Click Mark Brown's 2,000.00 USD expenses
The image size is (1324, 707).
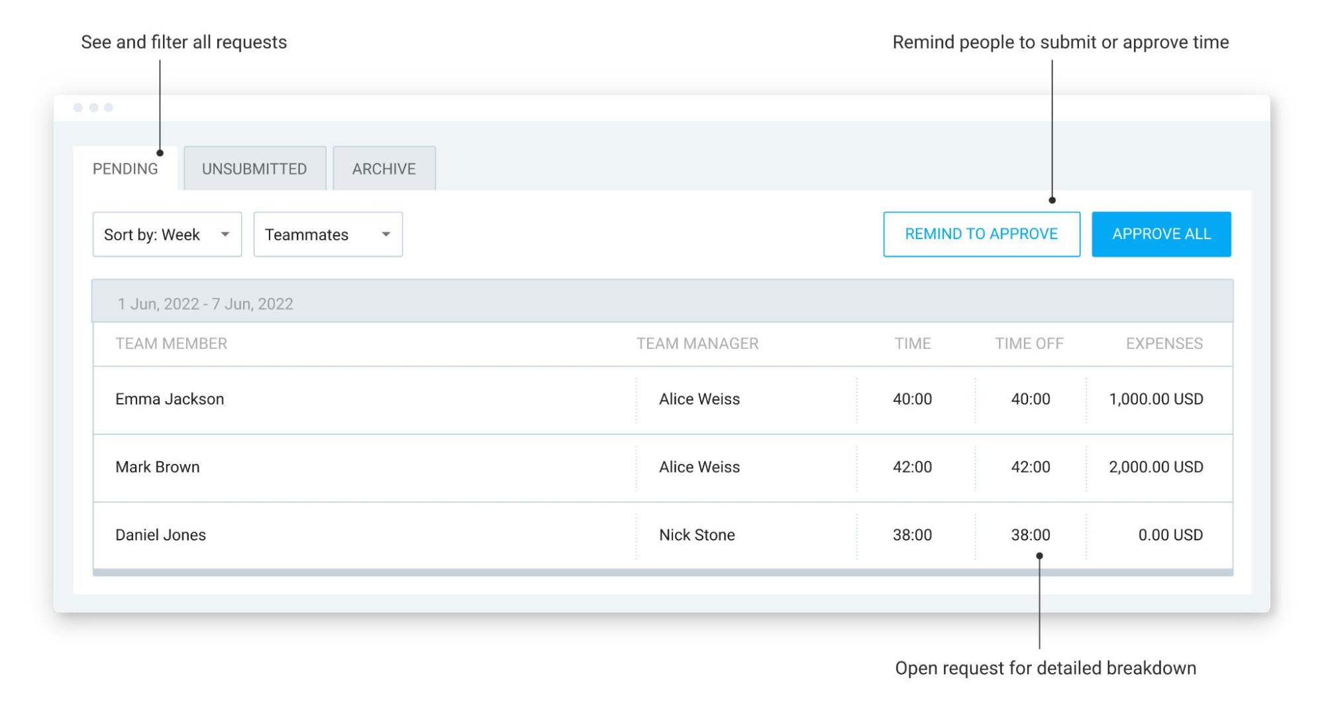1156,467
